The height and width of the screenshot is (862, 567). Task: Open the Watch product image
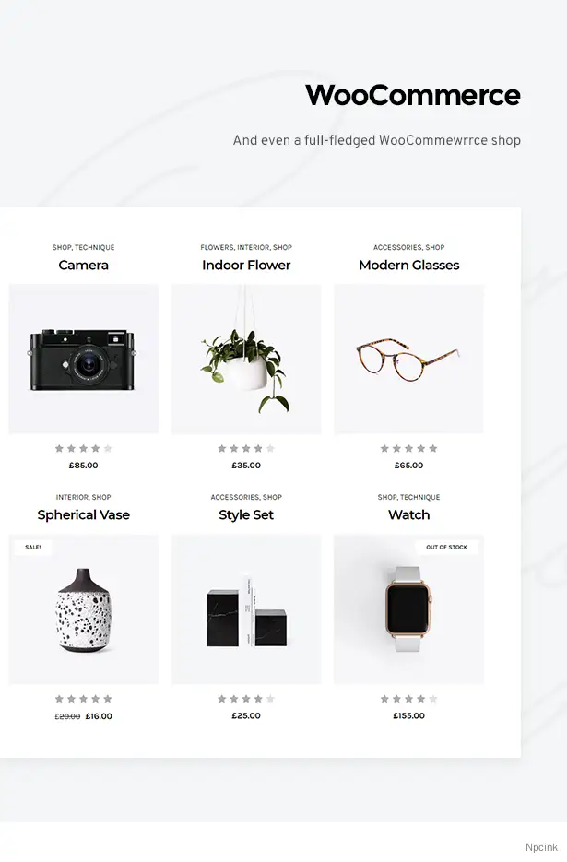408,609
